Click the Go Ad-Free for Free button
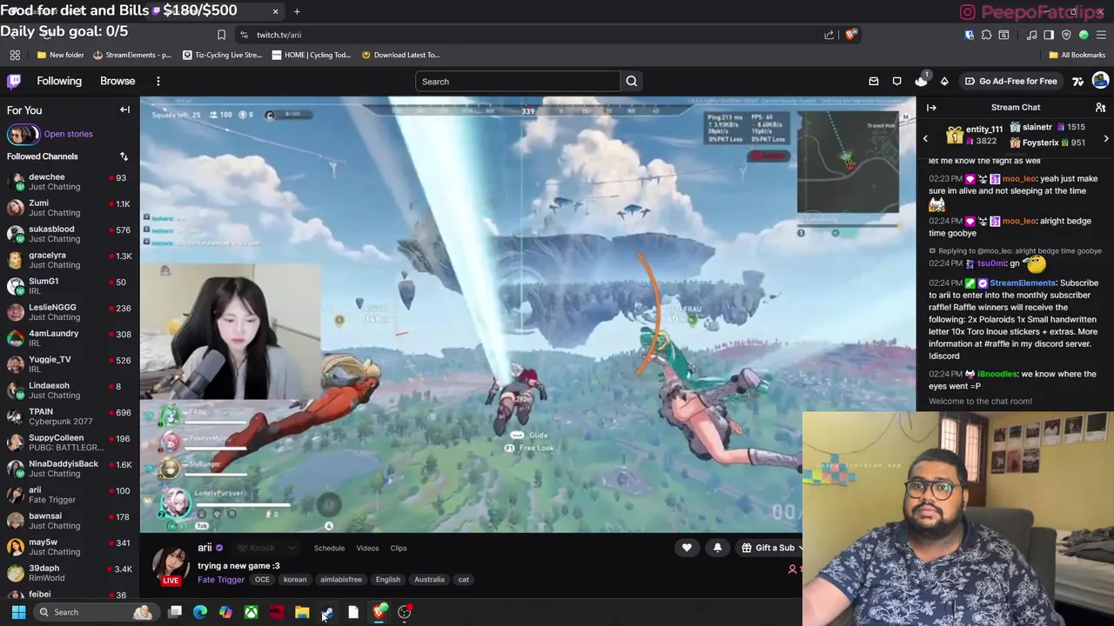This screenshot has width=1114, height=626. [1010, 81]
